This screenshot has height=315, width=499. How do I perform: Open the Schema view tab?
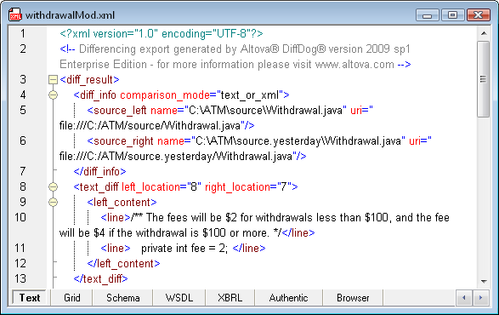point(123,298)
